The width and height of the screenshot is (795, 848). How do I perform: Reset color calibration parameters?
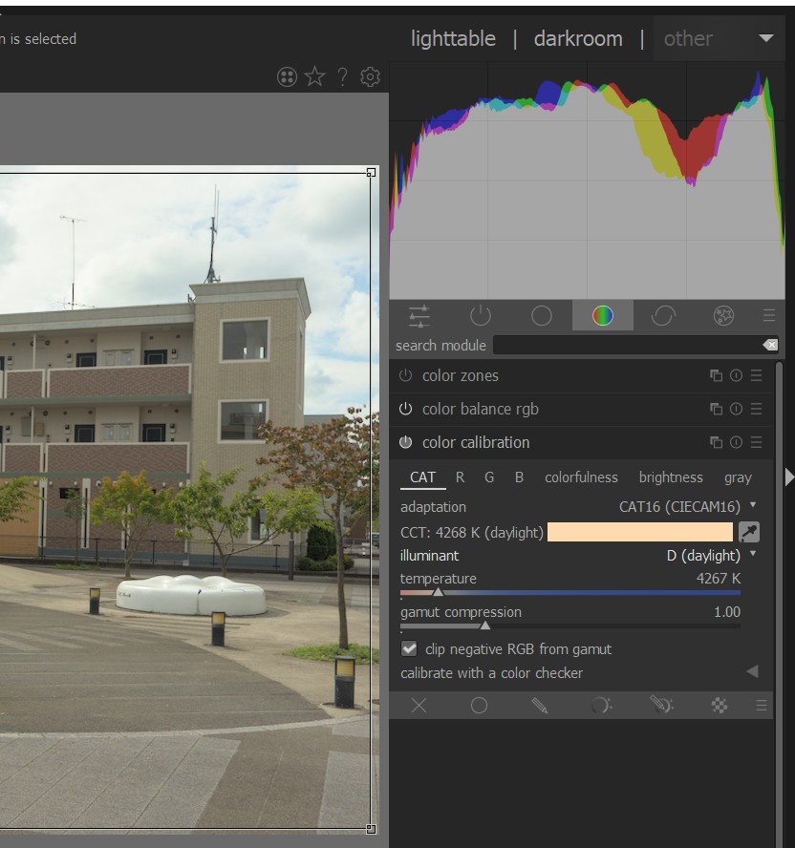[736, 442]
